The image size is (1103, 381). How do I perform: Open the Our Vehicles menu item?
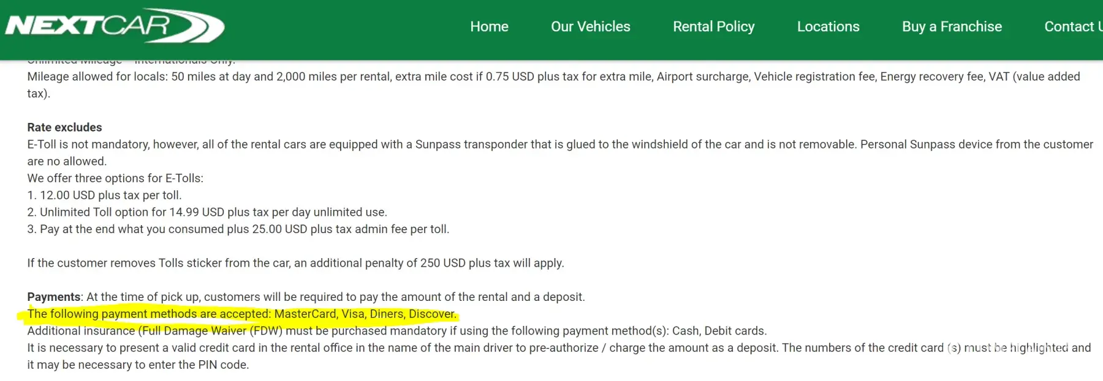coord(590,27)
